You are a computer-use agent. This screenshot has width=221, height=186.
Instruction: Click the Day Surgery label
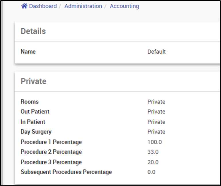coord(36,132)
